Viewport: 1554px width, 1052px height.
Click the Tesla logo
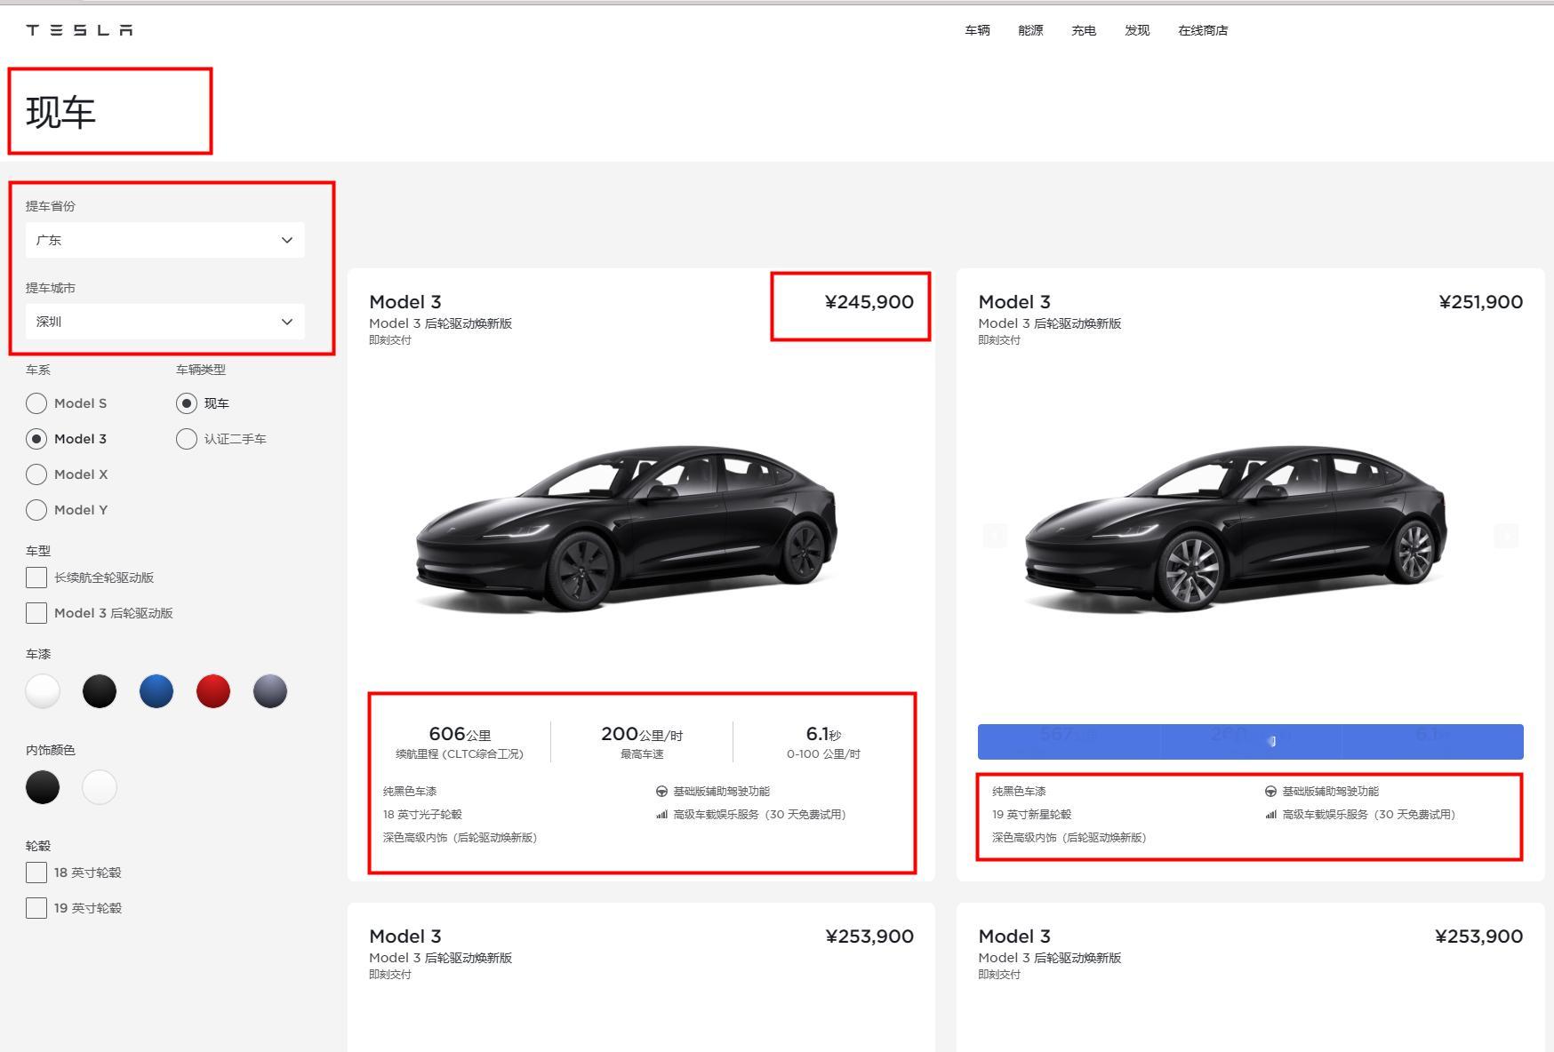tap(79, 30)
